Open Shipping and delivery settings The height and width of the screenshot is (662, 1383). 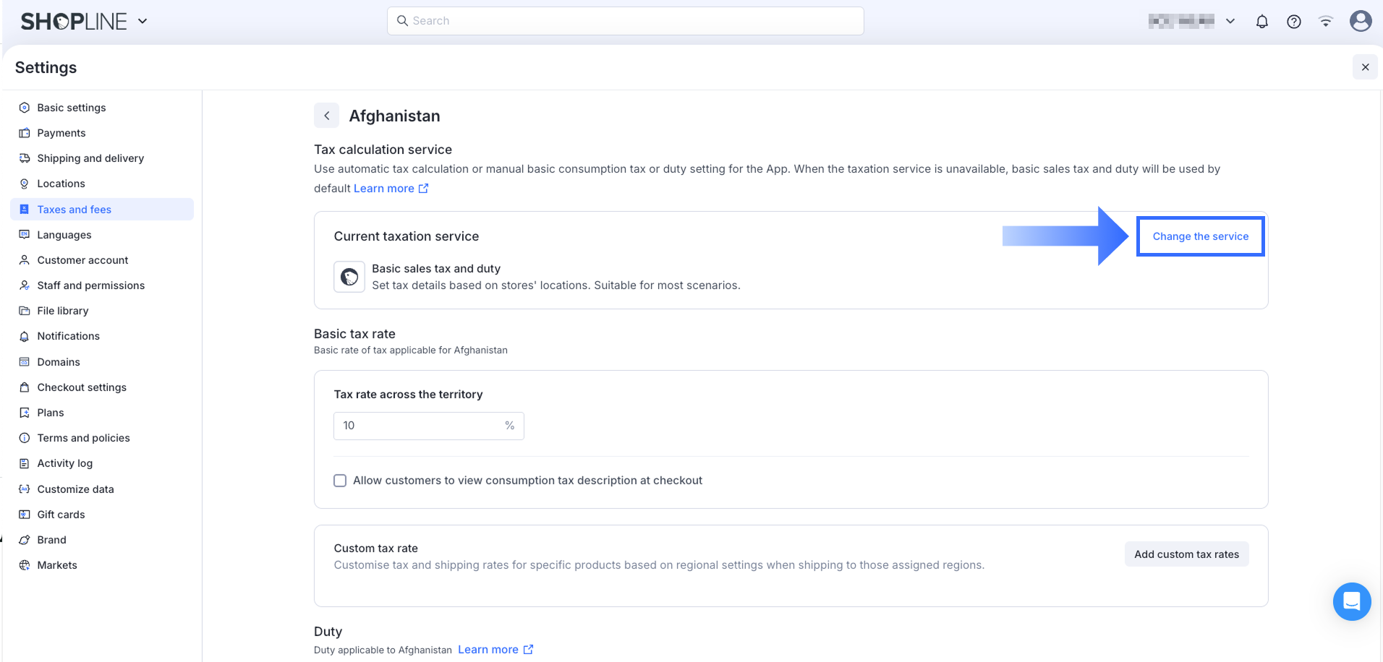(x=90, y=158)
